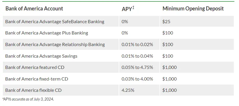The image size is (239, 106).
Task: Click the 0.01% to 0.04% APY cell
Action: pyautogui.click(x=139, y=56)
